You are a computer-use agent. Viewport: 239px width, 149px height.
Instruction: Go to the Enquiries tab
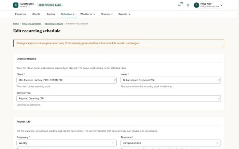20,14
